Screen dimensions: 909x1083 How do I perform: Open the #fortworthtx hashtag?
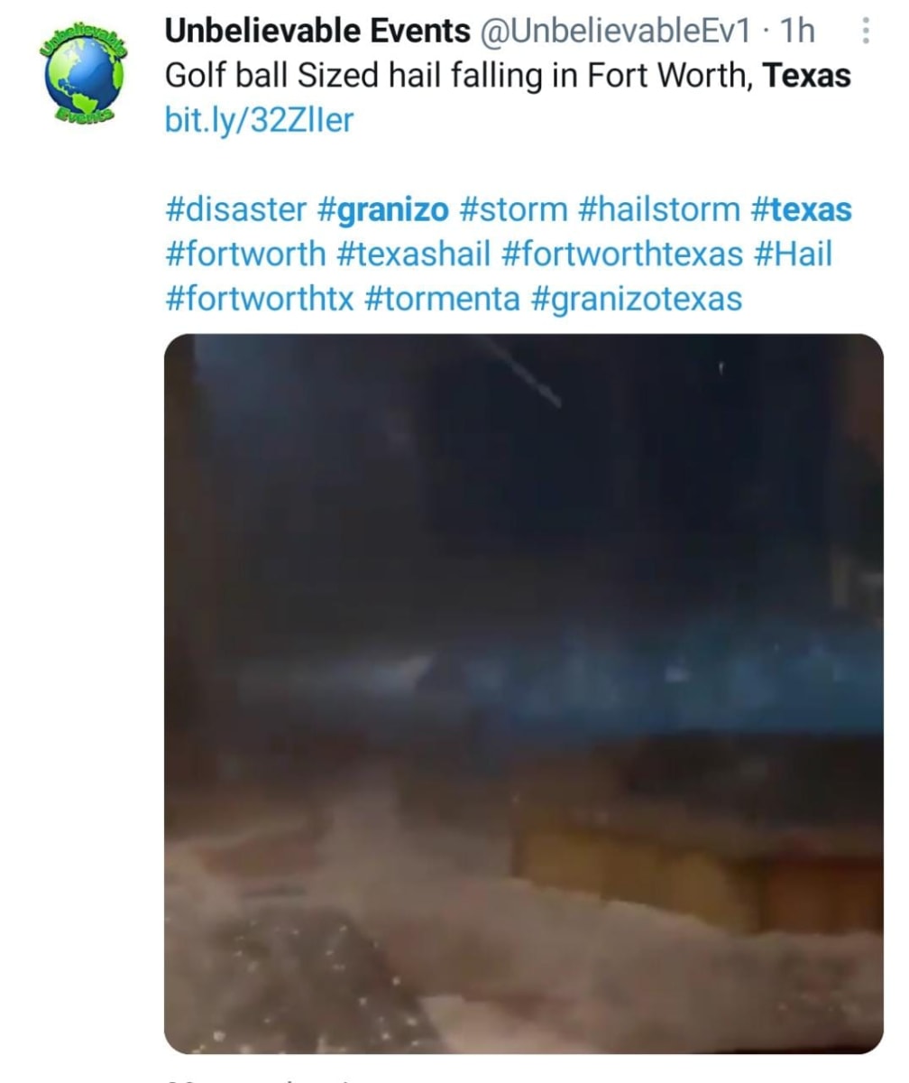pyautogui.click(x=261, y=298)
